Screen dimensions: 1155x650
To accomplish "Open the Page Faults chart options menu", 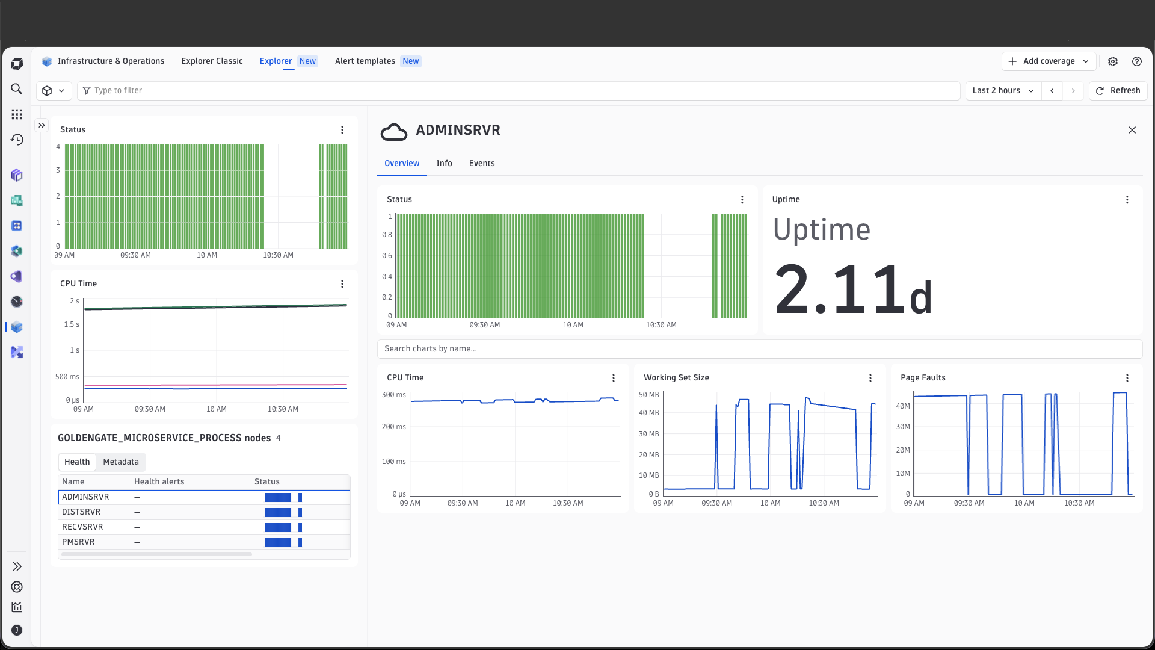I will 1127,378.
